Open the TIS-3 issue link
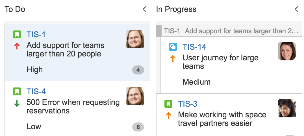Image resolution: width=304 pixels, height=136 pixels. click(188, 104)
